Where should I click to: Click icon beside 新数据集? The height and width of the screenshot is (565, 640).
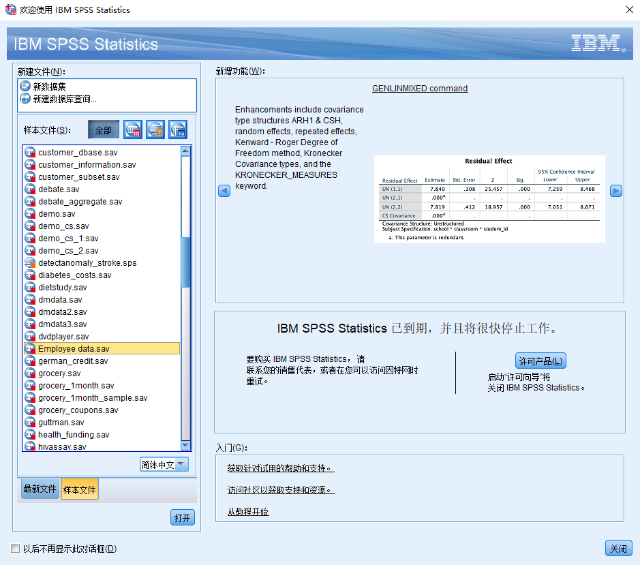(25, 86)
